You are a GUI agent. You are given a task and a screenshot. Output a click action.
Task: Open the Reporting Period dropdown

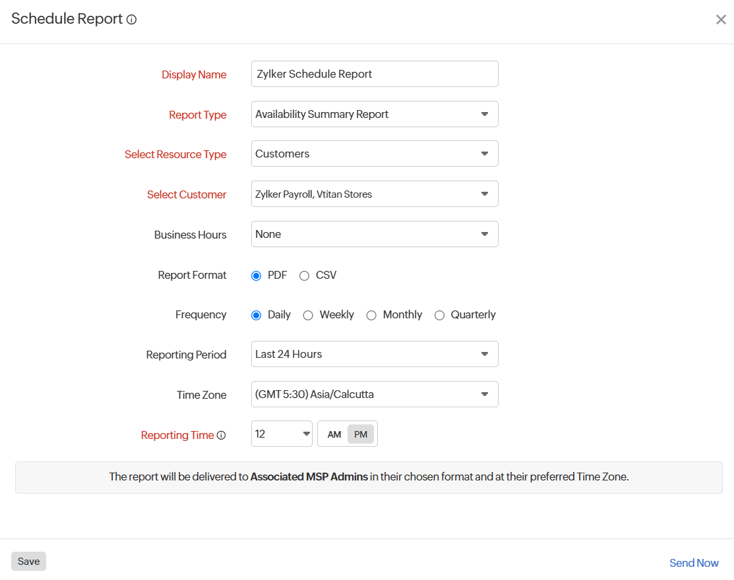[375, 354]
